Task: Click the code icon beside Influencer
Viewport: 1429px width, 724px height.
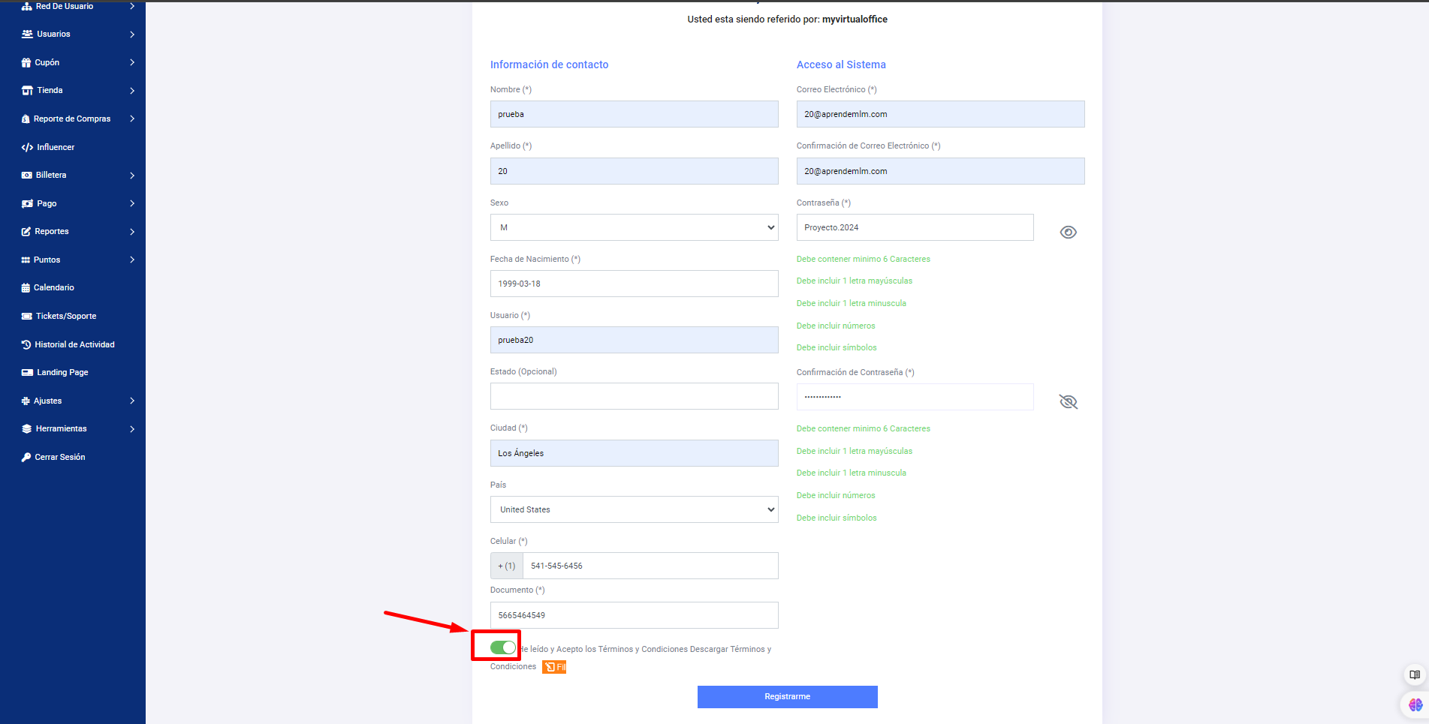Action: (x=27, y=147)
